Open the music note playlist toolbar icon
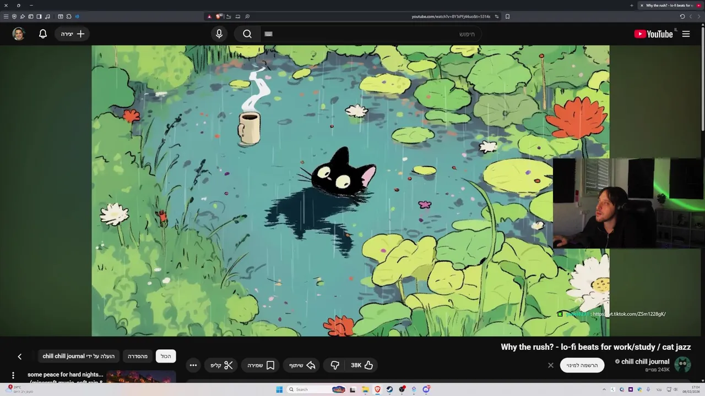Viewport: 705px width, 396px height. click(x=47, y=16)
